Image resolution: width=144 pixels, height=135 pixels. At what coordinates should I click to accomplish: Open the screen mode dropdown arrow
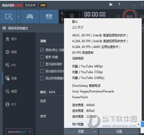pos(18,17)
